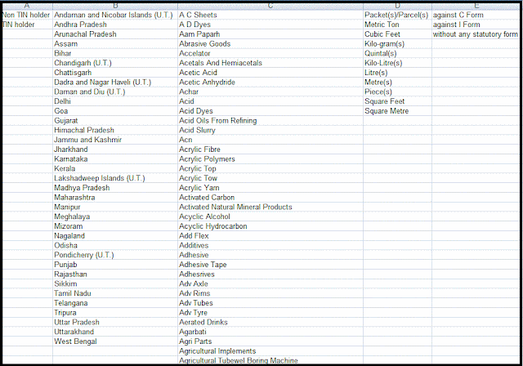Click the 'Metric Ton' cell

[x=397, y=25]
